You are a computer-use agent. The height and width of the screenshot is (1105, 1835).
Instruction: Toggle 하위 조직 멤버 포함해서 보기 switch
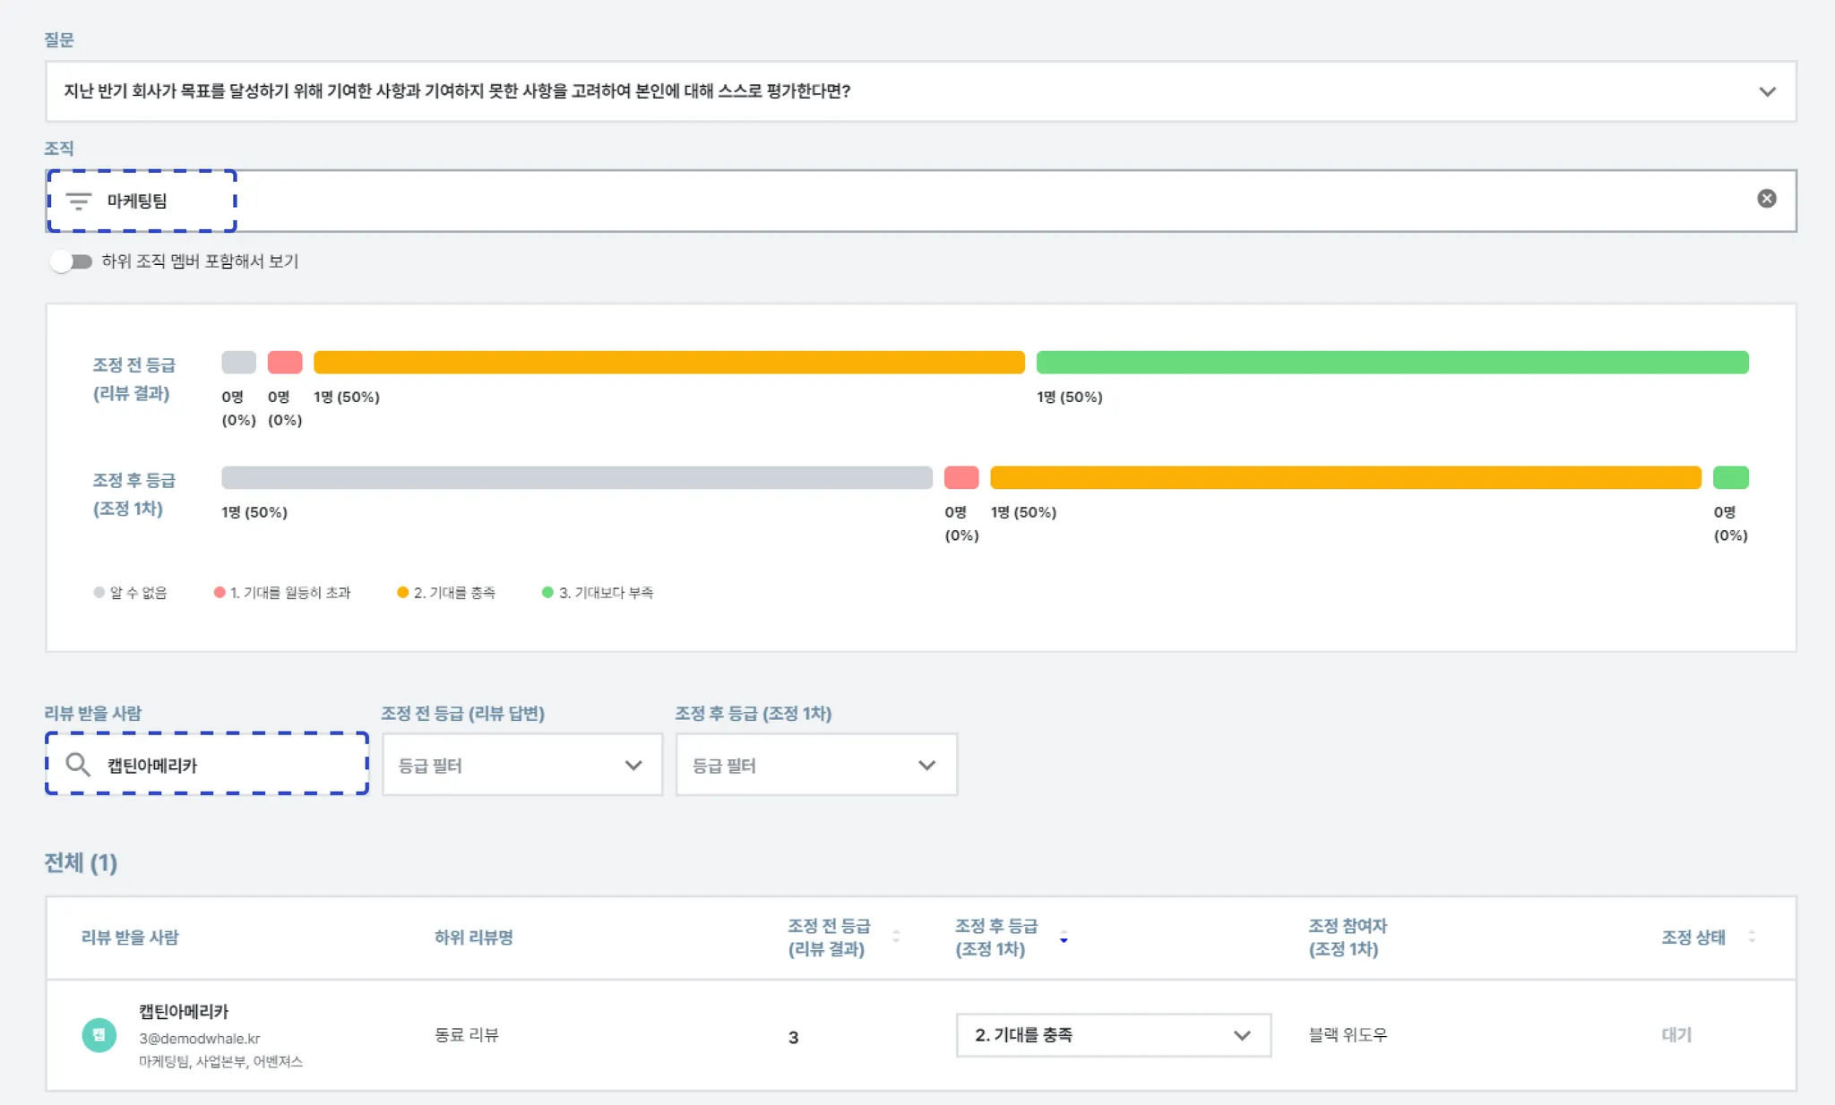pos(72,261)
